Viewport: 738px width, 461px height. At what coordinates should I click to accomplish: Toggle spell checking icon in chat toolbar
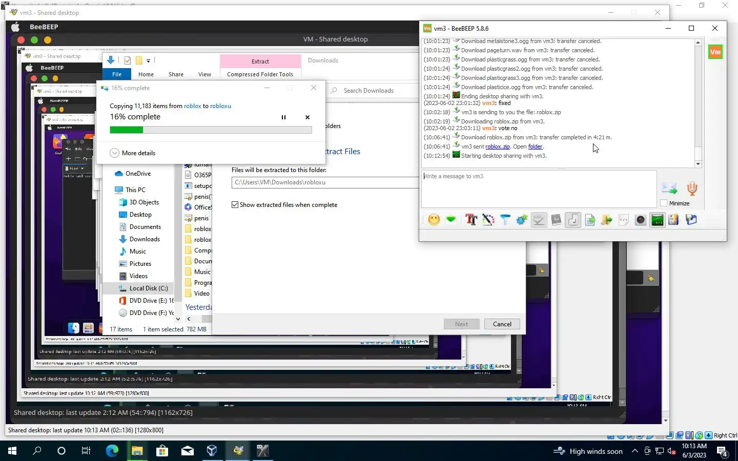(539, 220)
